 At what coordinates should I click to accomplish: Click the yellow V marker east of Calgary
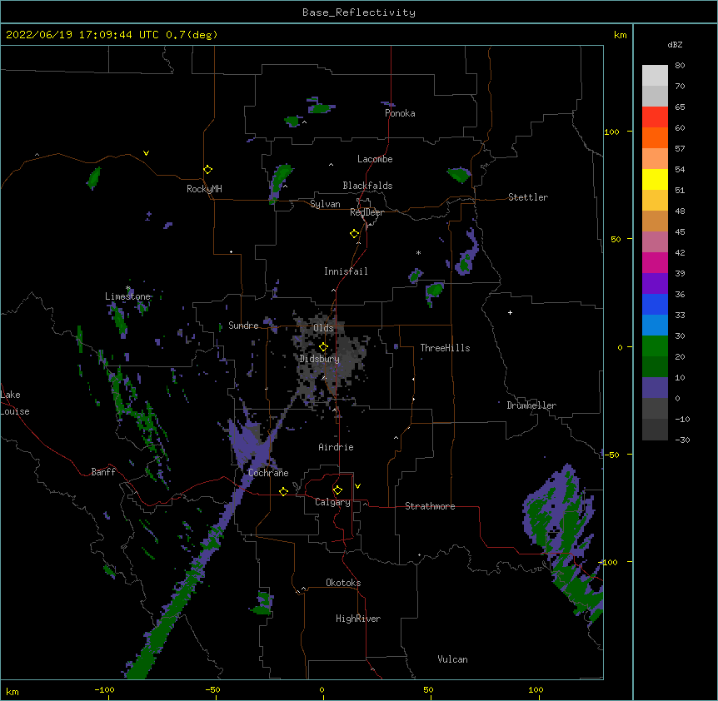[x=357, y=486]
